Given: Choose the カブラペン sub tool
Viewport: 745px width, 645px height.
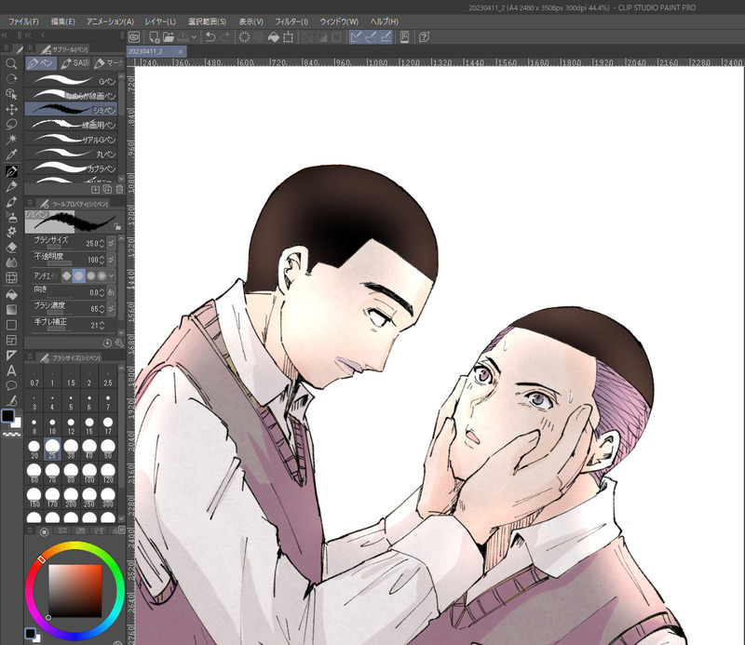Looking at the screenshot, I should [71, 168].
